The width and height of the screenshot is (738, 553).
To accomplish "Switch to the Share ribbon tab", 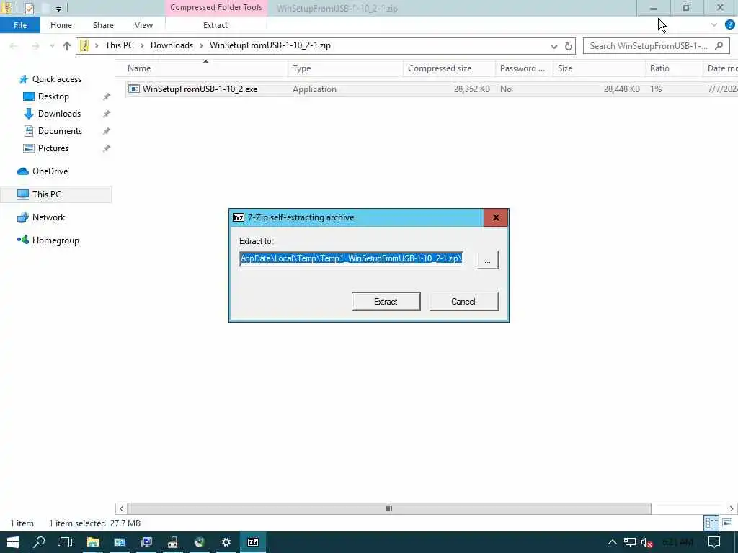I will pyautogui.click(x=103, y=25).
